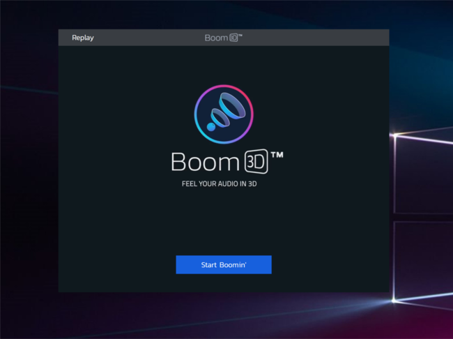Click the large Boom 3D wordmark

(227, 161)
